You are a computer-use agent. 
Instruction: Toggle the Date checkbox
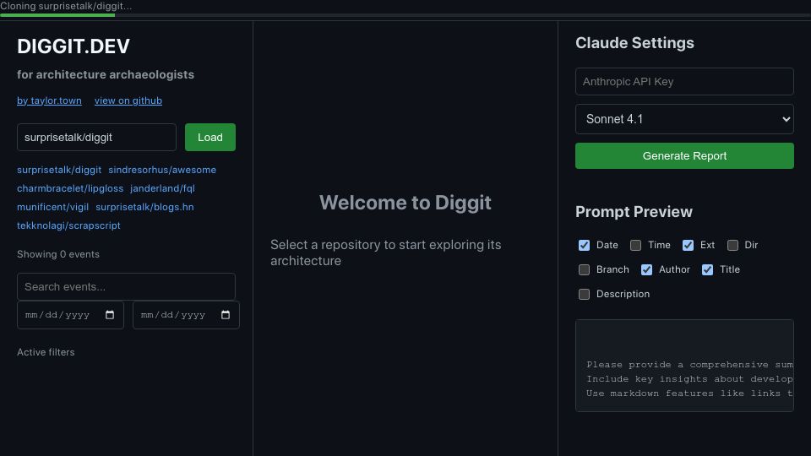tap(584, 245)
